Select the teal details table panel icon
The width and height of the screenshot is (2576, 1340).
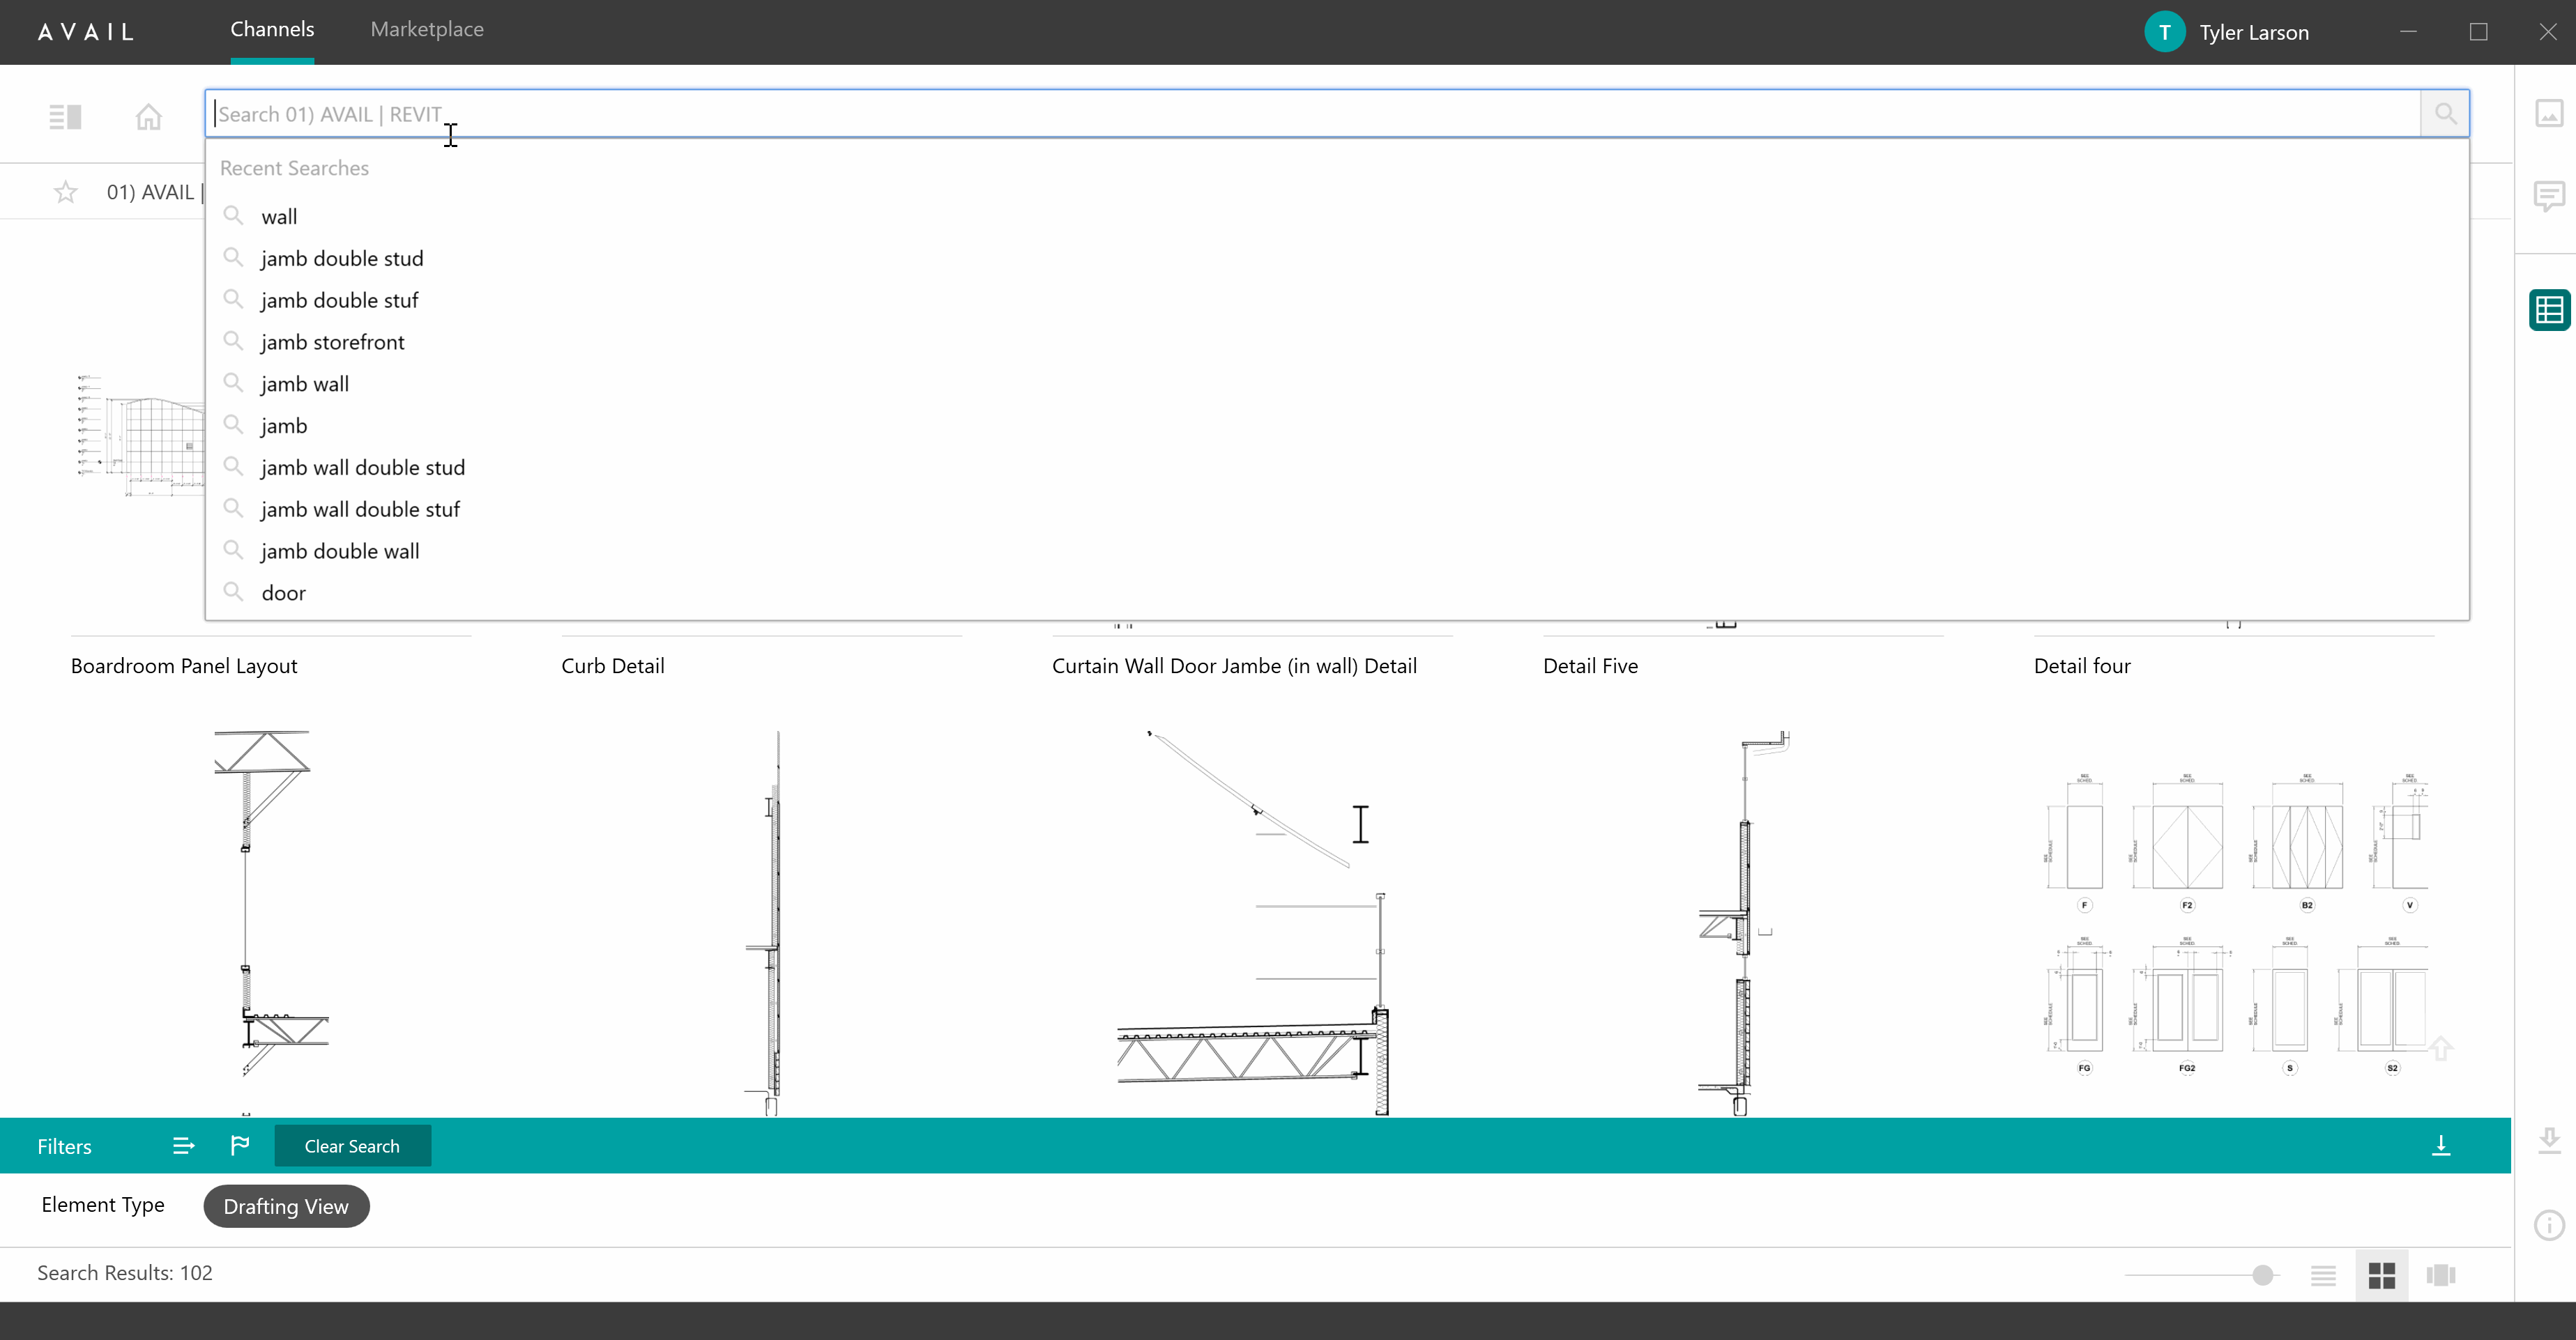click(x=2549, y=310)
